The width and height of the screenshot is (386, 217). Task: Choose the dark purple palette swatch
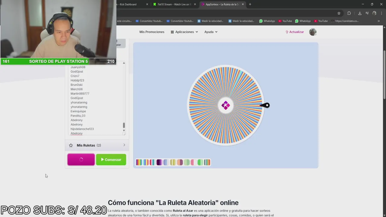[x=160, y=162]
